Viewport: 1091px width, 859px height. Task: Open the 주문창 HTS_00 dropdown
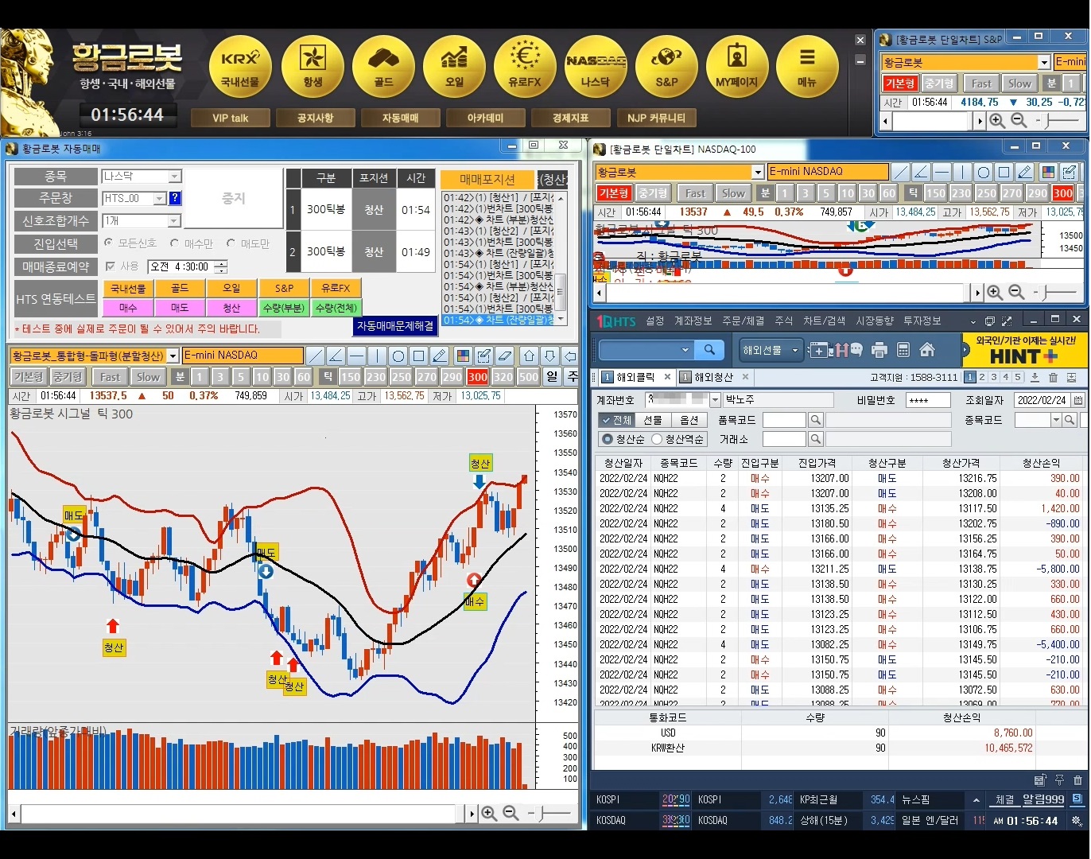[159, 198]
